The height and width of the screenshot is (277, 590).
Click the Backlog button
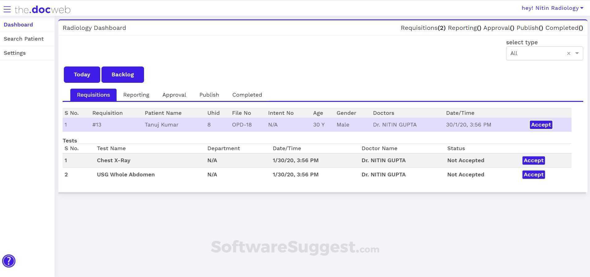tap(122, 74)
